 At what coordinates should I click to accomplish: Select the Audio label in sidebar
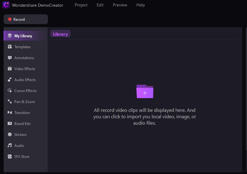click(x=19, y=145)
